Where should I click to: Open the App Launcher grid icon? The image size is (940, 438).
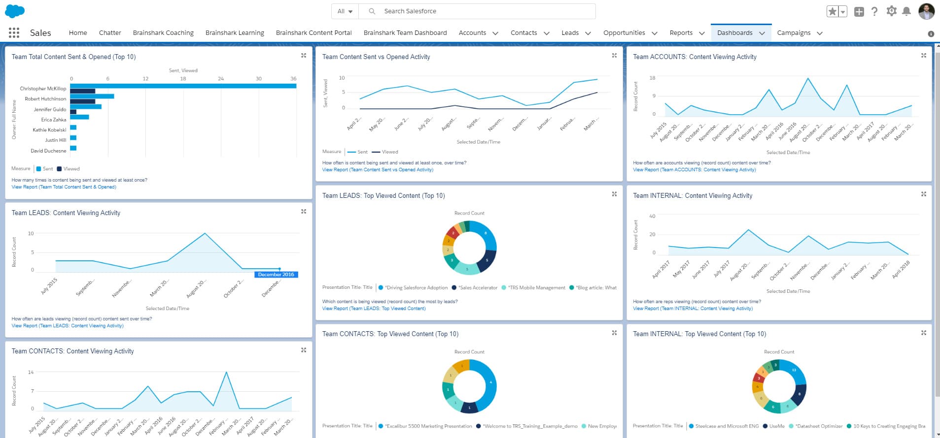point(14,32)
